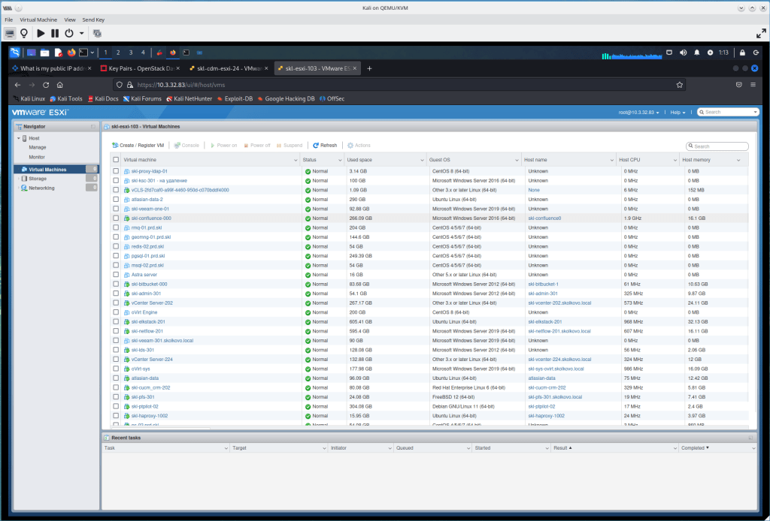Screen dimensions: 770x521
Task: Open the root@10.3.32.83 user dropdown
Action: pyautogui.click(x=638, y=112)
